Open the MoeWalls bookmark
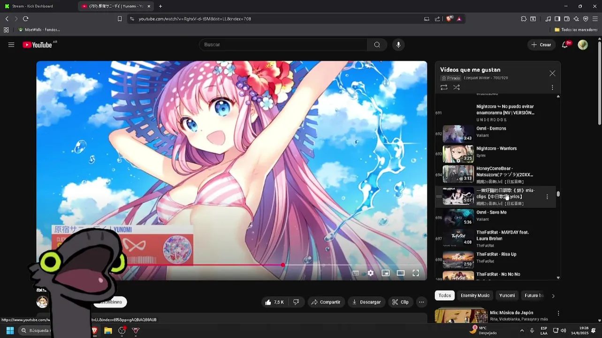This screenshot has width=602, height=338. coord(38,30)
